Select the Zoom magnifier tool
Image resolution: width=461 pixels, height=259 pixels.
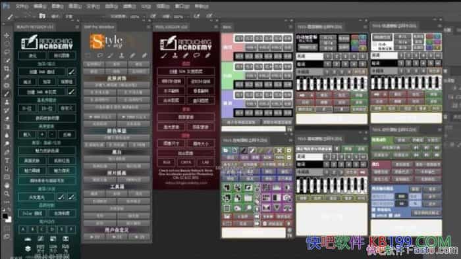pos(7,193)
